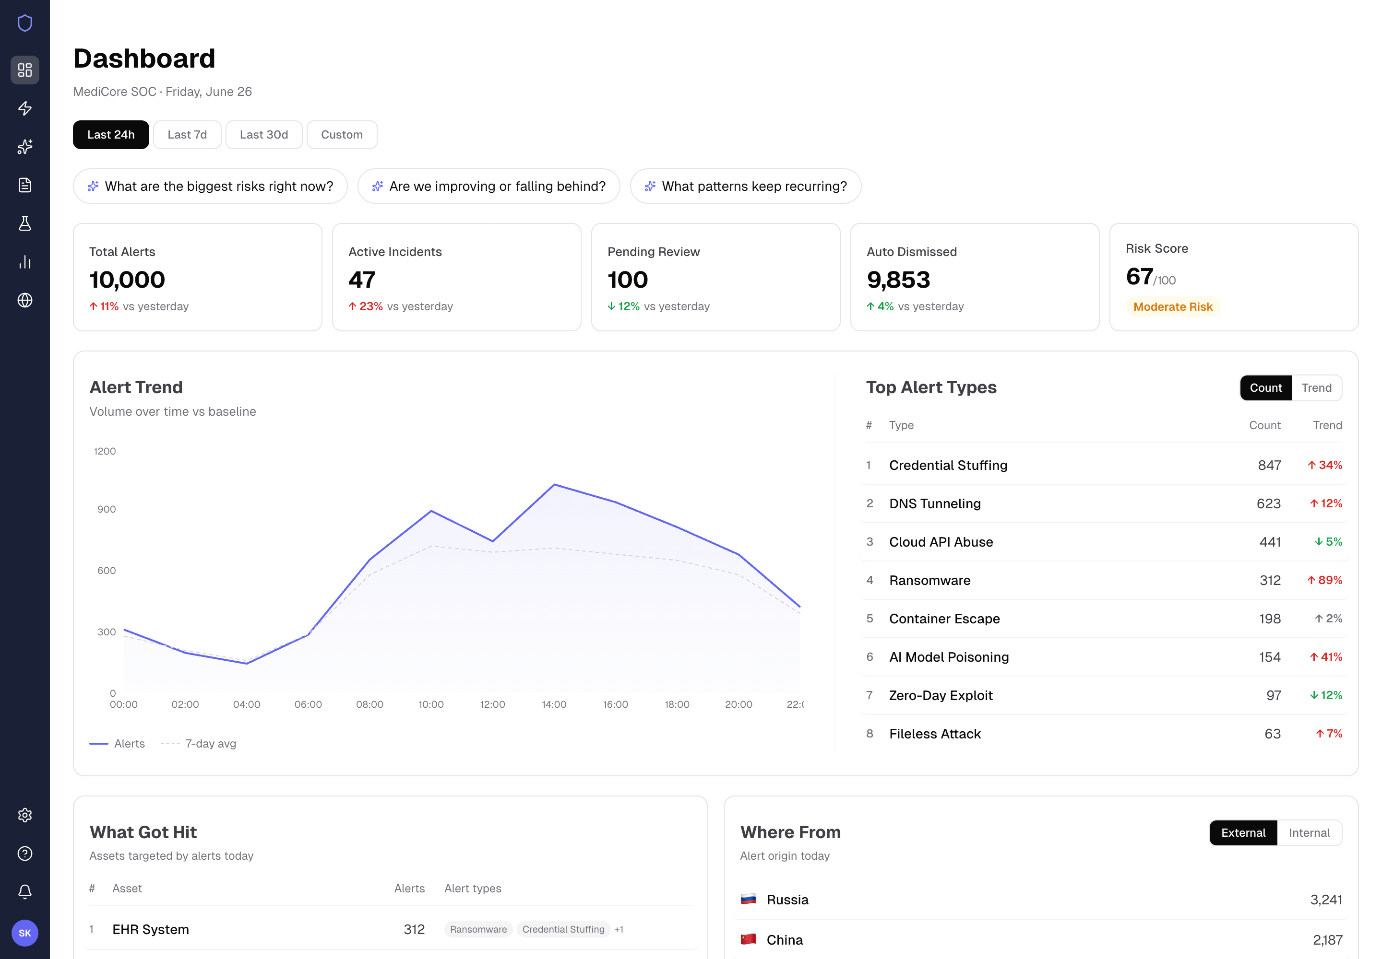Screen dimensions: 1382x959
Task: Click the Asset column header
Action: pos(127,888)
